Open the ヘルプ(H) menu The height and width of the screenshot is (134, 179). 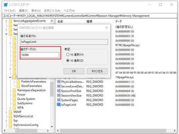[69, 11]
